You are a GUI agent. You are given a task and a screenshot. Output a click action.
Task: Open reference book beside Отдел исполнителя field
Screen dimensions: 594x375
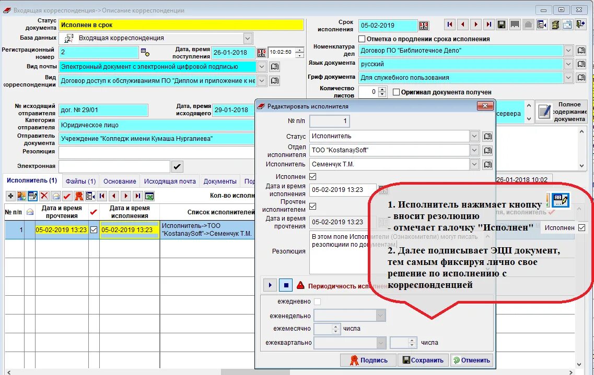488,150
